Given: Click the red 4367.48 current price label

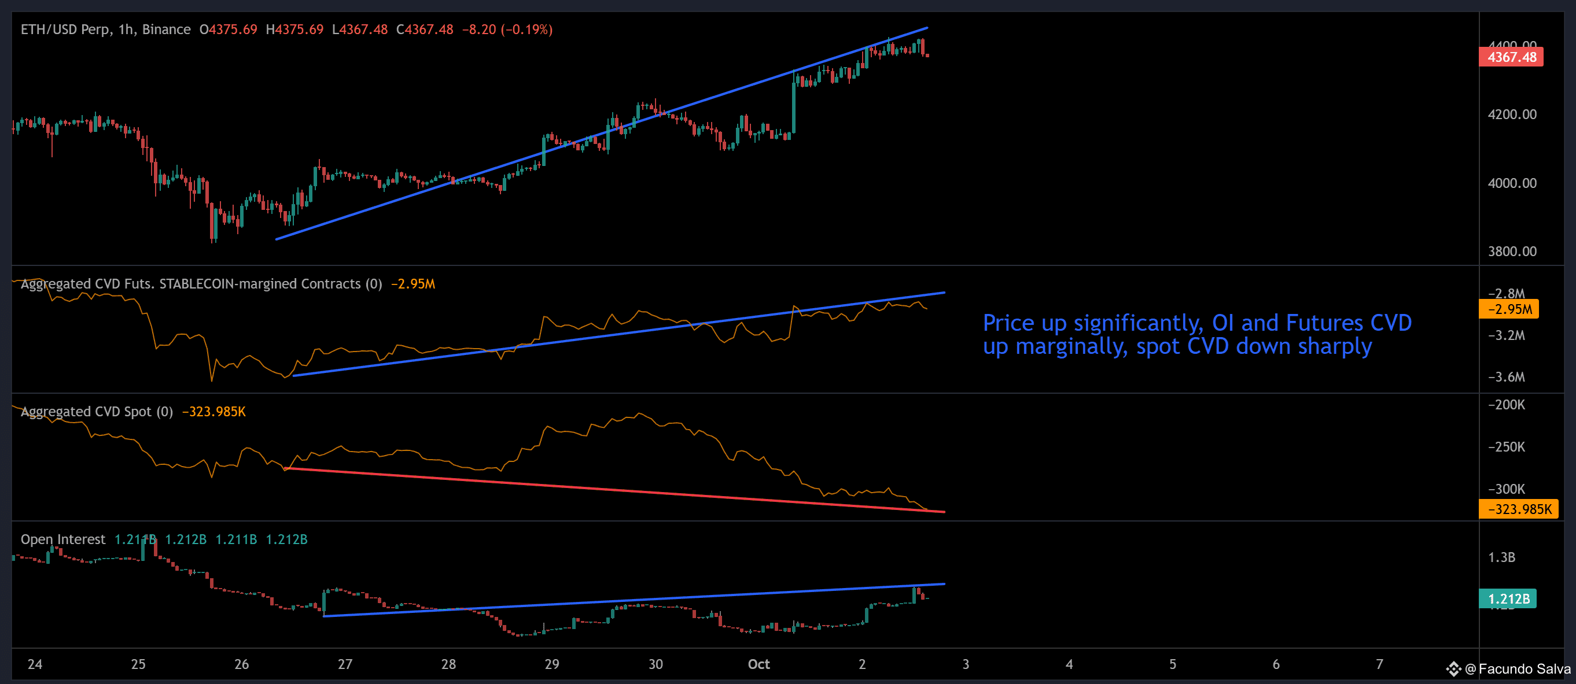Looking at the screenshot, I should pos(1511,57).
